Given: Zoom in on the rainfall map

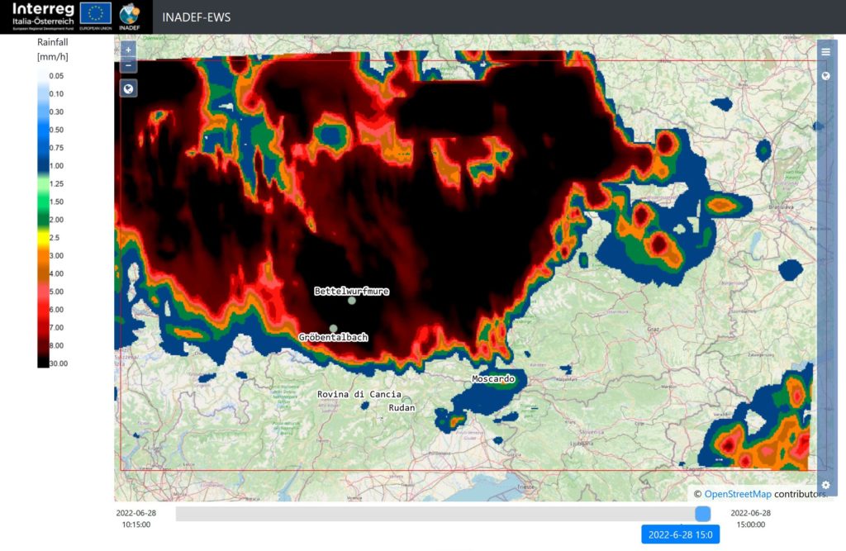Looking at the screenshot, I should coord(128,50).
